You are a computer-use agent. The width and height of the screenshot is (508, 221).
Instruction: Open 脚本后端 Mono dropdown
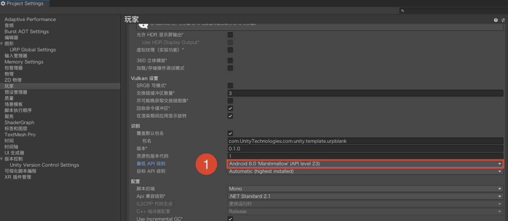pos(366,189)
